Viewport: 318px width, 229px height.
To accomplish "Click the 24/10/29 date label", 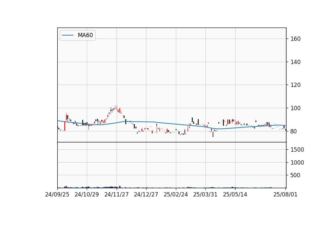I will click(87, 194).
